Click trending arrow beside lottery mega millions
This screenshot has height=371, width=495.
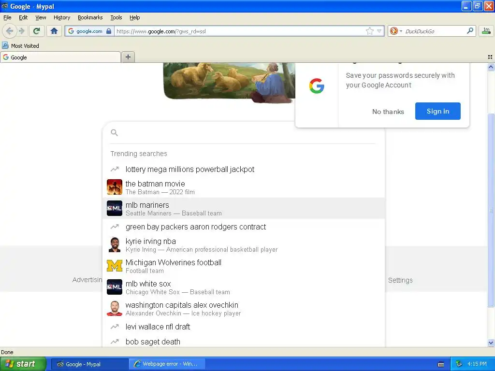pyautogui.click(x=114, y=169)
